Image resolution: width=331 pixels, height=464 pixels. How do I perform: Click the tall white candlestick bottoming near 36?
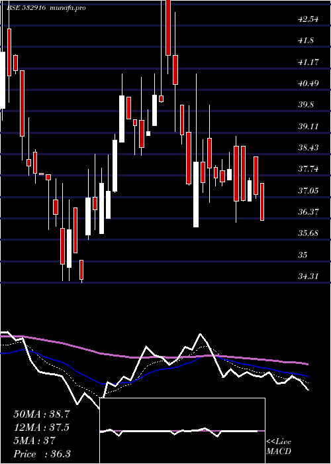click(196, 194)
